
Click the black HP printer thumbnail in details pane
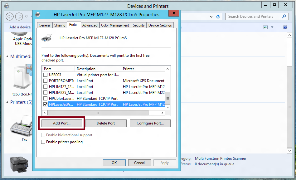(x=19, y=164)
